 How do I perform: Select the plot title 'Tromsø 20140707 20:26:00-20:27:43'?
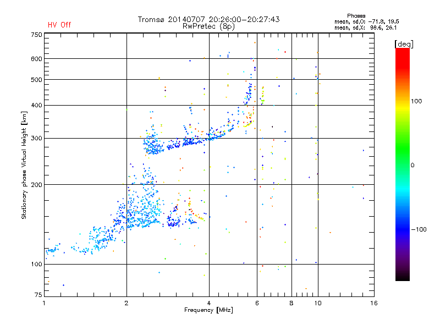(208, 19)
